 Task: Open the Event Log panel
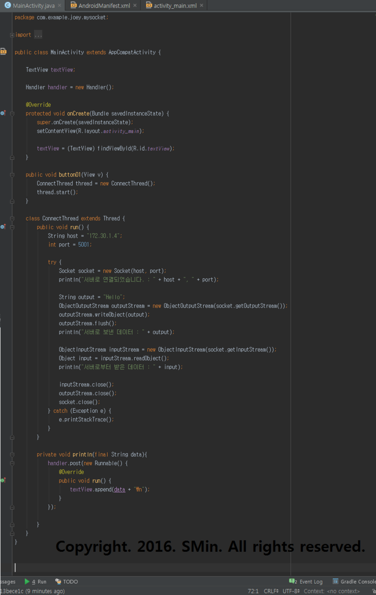[306, 581]
